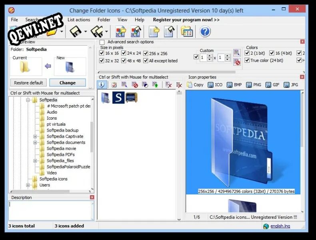Click the double floppy disk save-all icon

click(x=97, y=32)
